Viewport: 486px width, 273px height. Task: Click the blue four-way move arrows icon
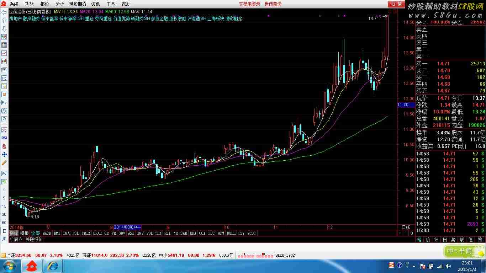coord(4,154)
